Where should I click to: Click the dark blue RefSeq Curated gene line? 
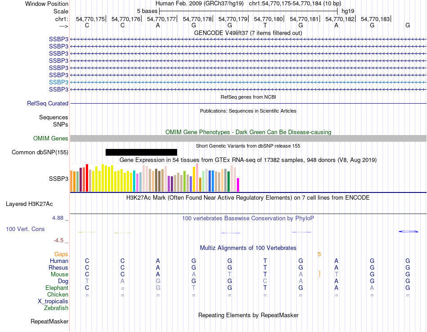click(248, 103)
